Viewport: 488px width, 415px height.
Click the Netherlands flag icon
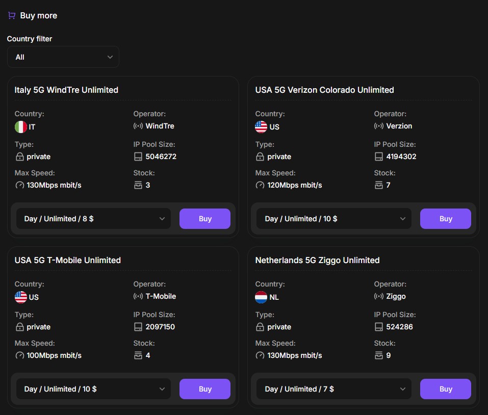point(261,297)
